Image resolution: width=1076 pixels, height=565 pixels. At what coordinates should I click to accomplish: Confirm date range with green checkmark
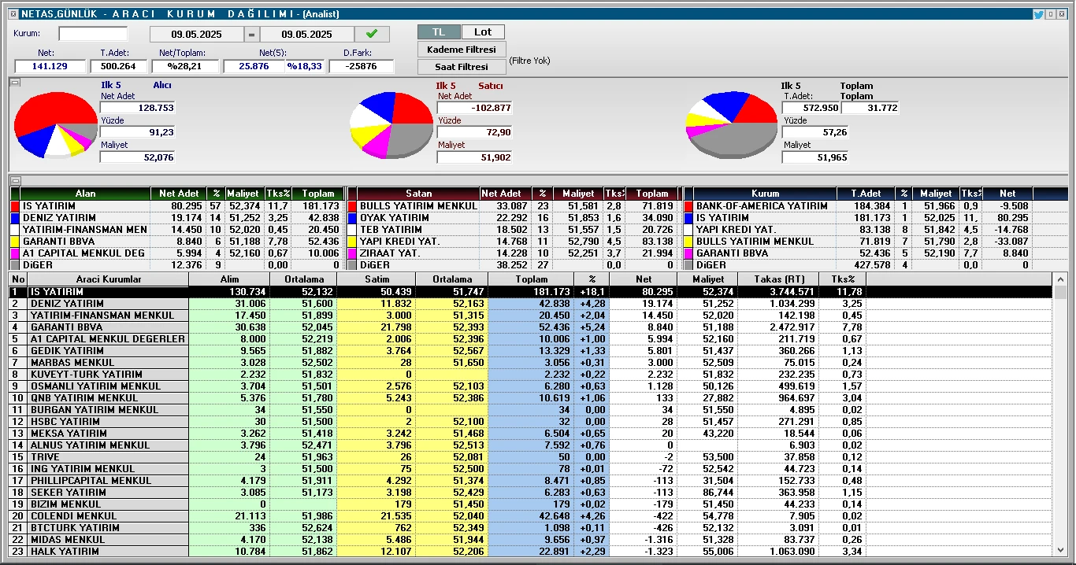point(372,34)
